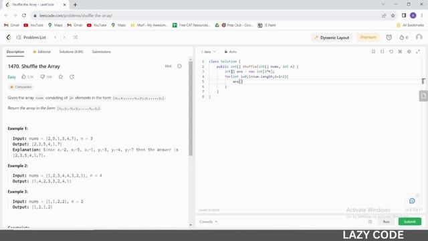Screen dimensions: 428x241
Task: Open the Solutions tab
Action: point(71,52)
